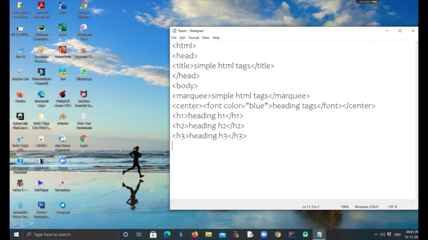Open the Edit menu in Notepad

click(x=182, y=38)
